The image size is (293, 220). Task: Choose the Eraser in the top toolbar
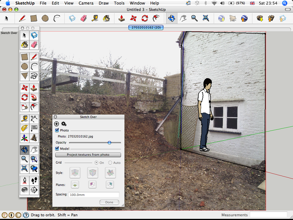(x=84, y=18)
